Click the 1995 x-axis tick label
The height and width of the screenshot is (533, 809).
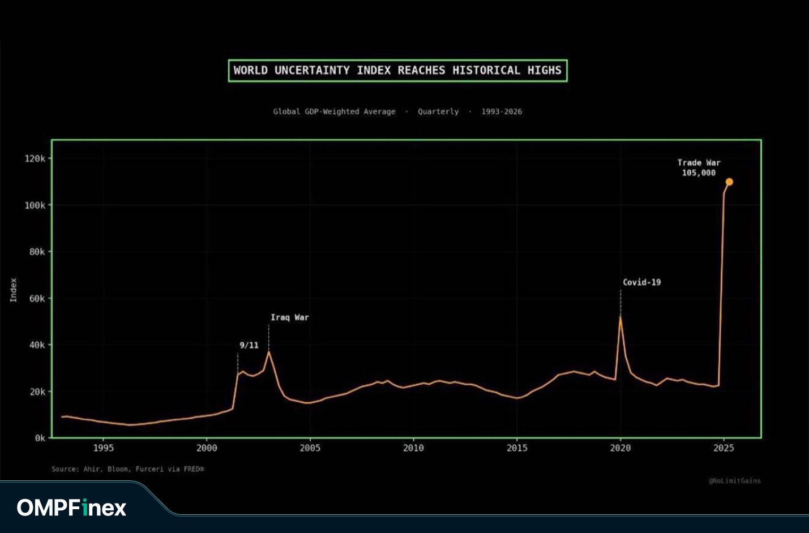pyautogui.click(x=103, y=448)
